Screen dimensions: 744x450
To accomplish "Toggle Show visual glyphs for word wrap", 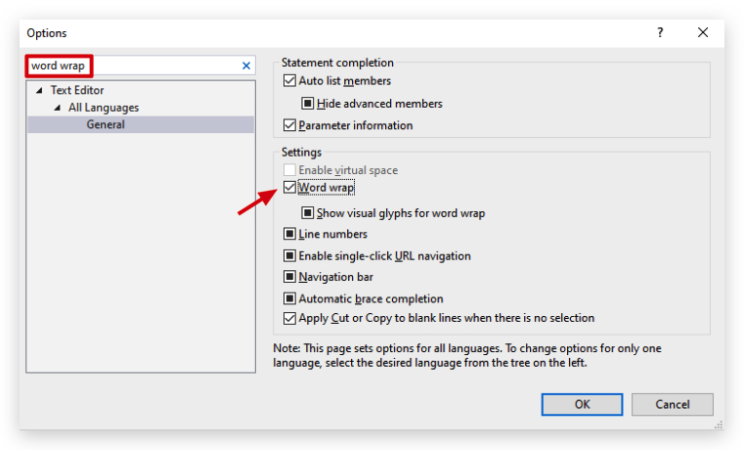I will tap(307, 212).
